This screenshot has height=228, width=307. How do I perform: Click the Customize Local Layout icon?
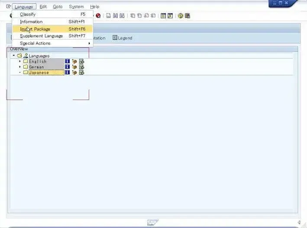pos(187,16)
